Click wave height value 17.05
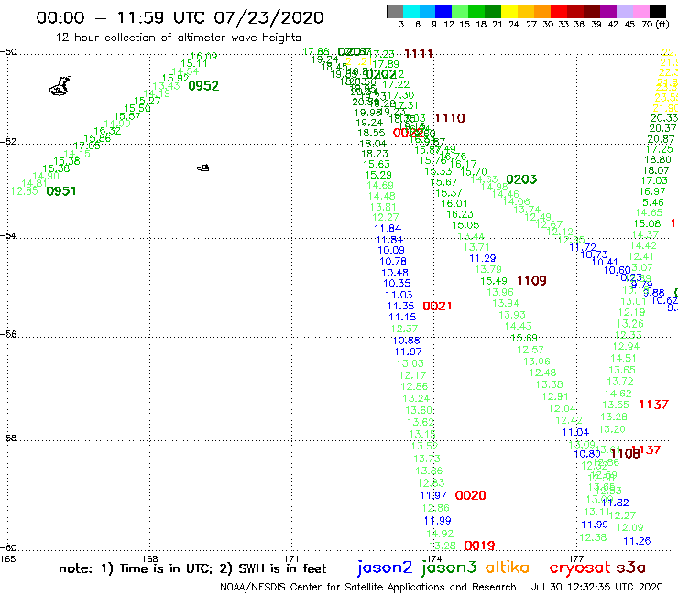The image size is (678, 595). (87, 146)
